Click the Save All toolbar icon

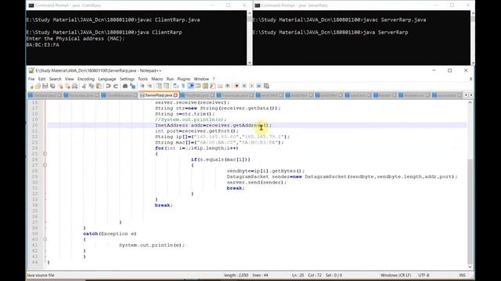[x=52, y=86]
